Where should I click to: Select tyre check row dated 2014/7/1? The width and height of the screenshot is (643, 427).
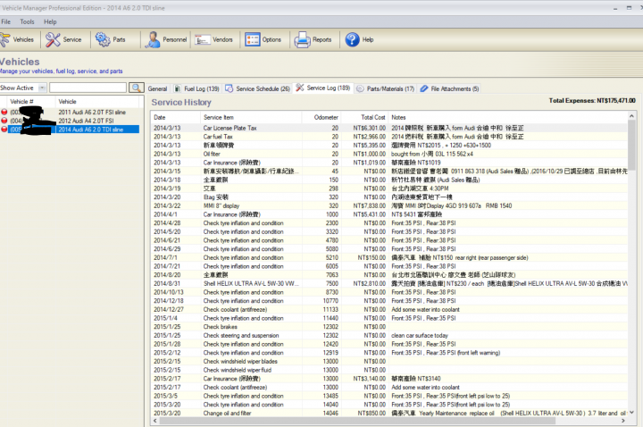tap(389, 257)
